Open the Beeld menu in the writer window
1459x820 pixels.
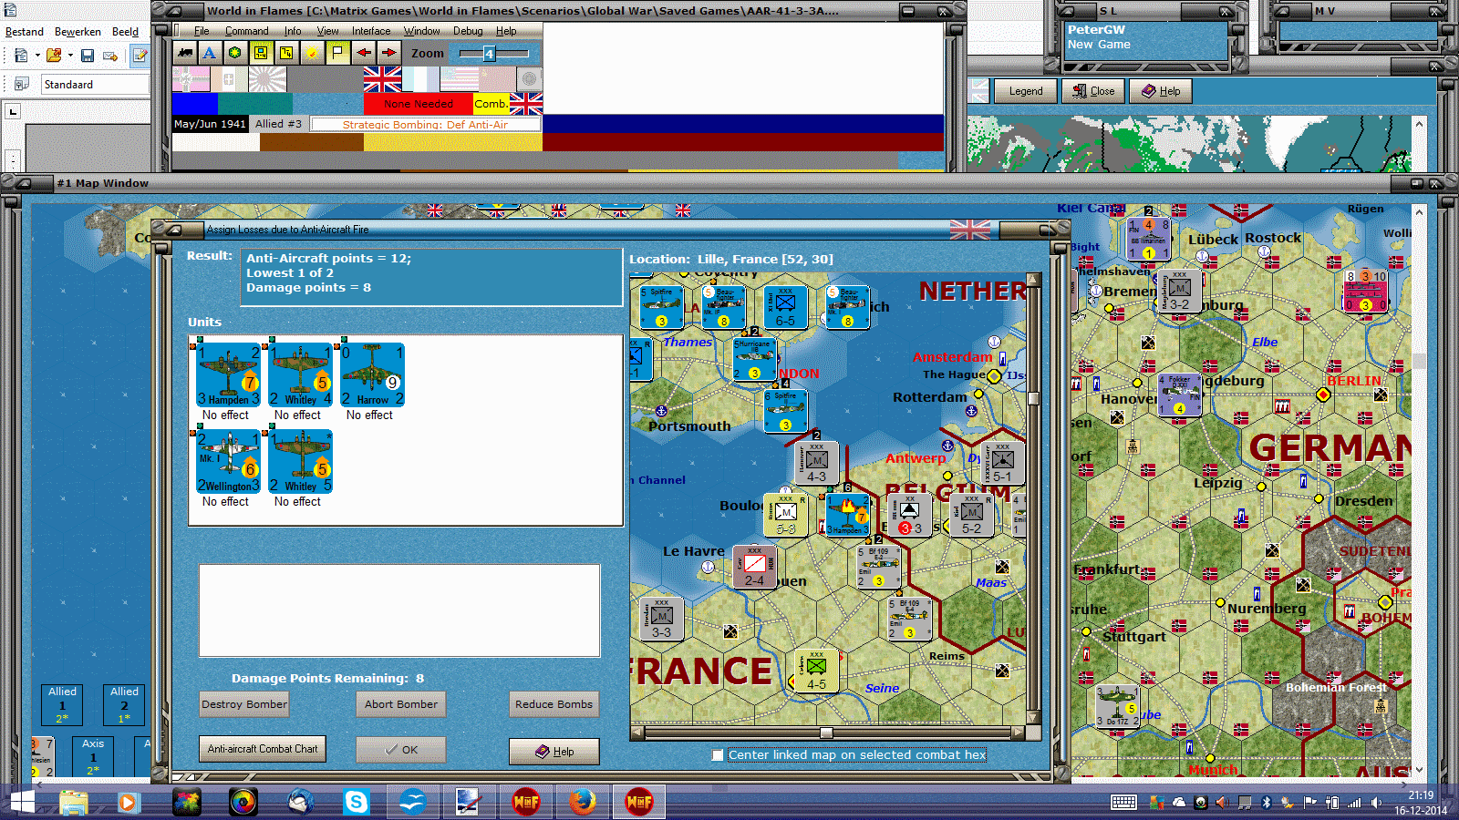click(x=125, y=32)
